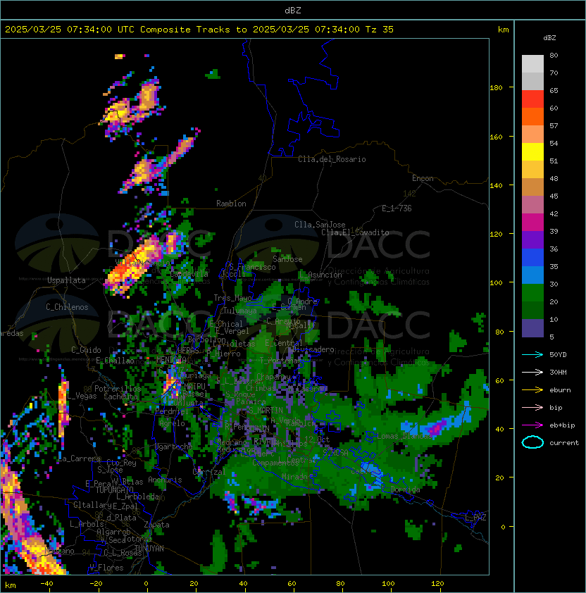Click the 'Zapata' map label

(x=156, y=525)
